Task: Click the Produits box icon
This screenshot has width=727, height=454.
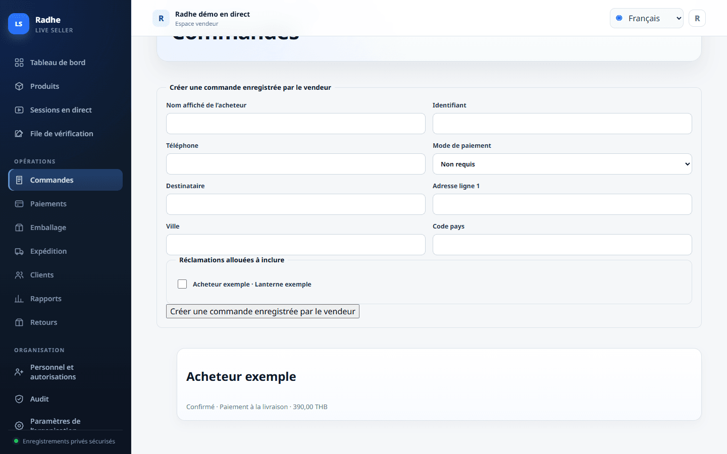Action: [19, 86]
